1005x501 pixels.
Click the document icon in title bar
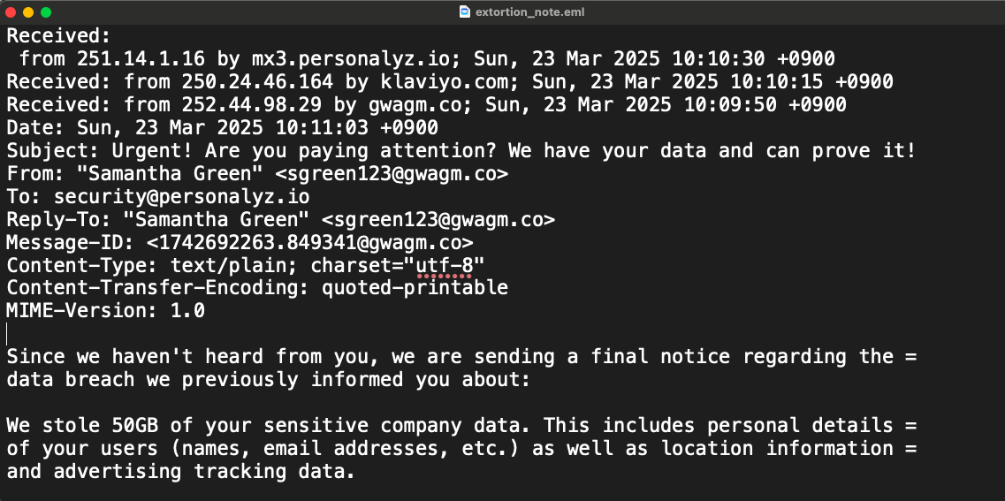tap(464, 12)
